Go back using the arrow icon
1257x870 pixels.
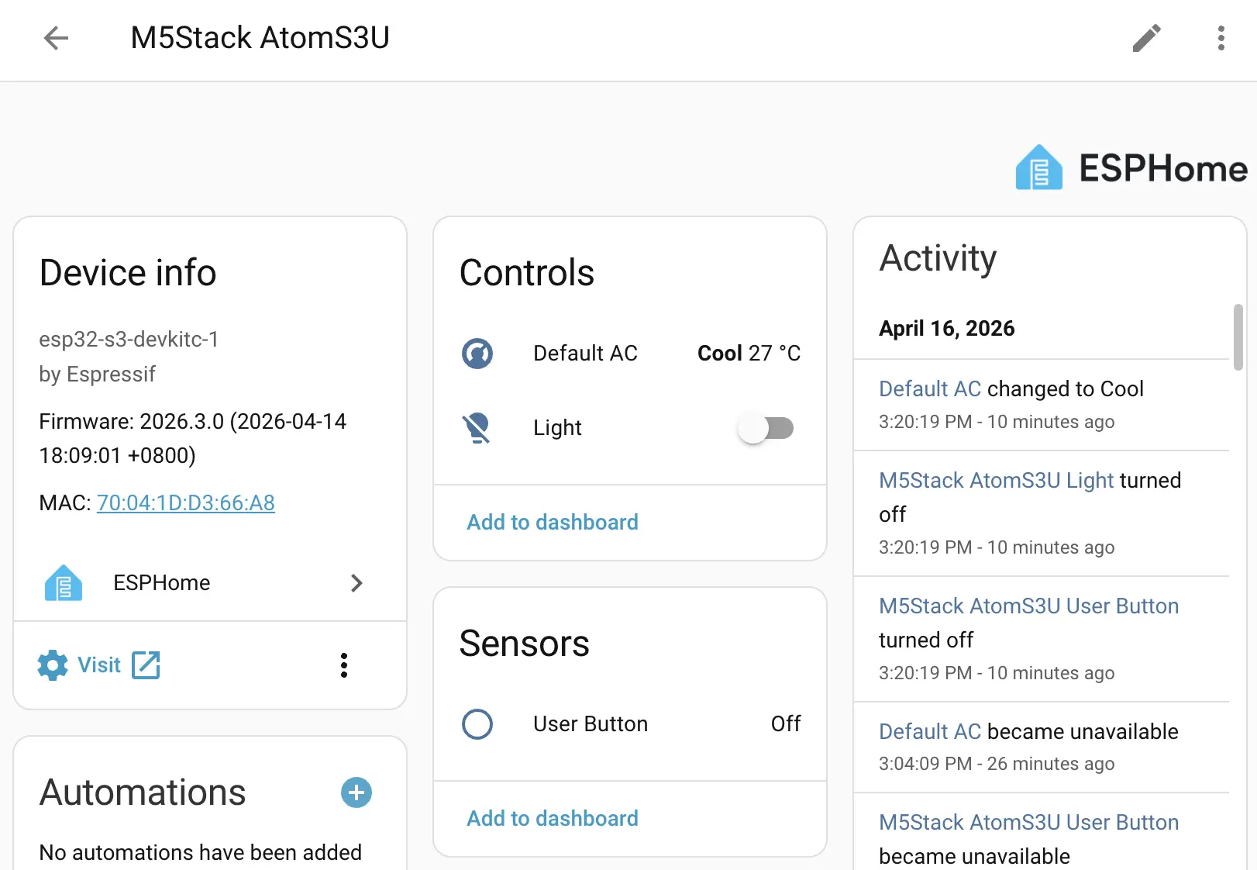pyautogui.click(x=56, y=38)
